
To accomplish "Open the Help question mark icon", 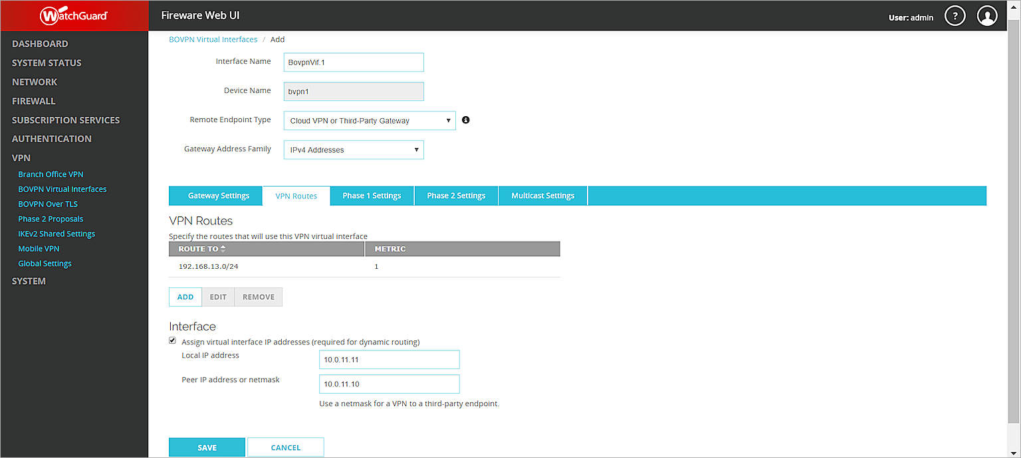I will click(955, 15).
